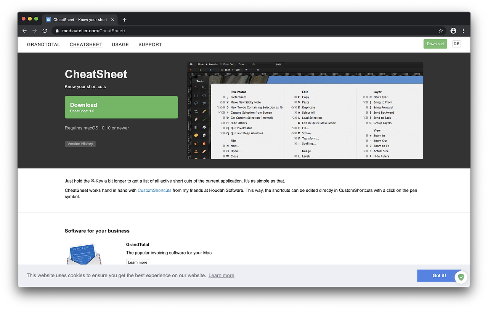Click the Requires macOS 10.10 or newer text
The height and width of the screenshot is (310, 488).
[x=97, y=128]
